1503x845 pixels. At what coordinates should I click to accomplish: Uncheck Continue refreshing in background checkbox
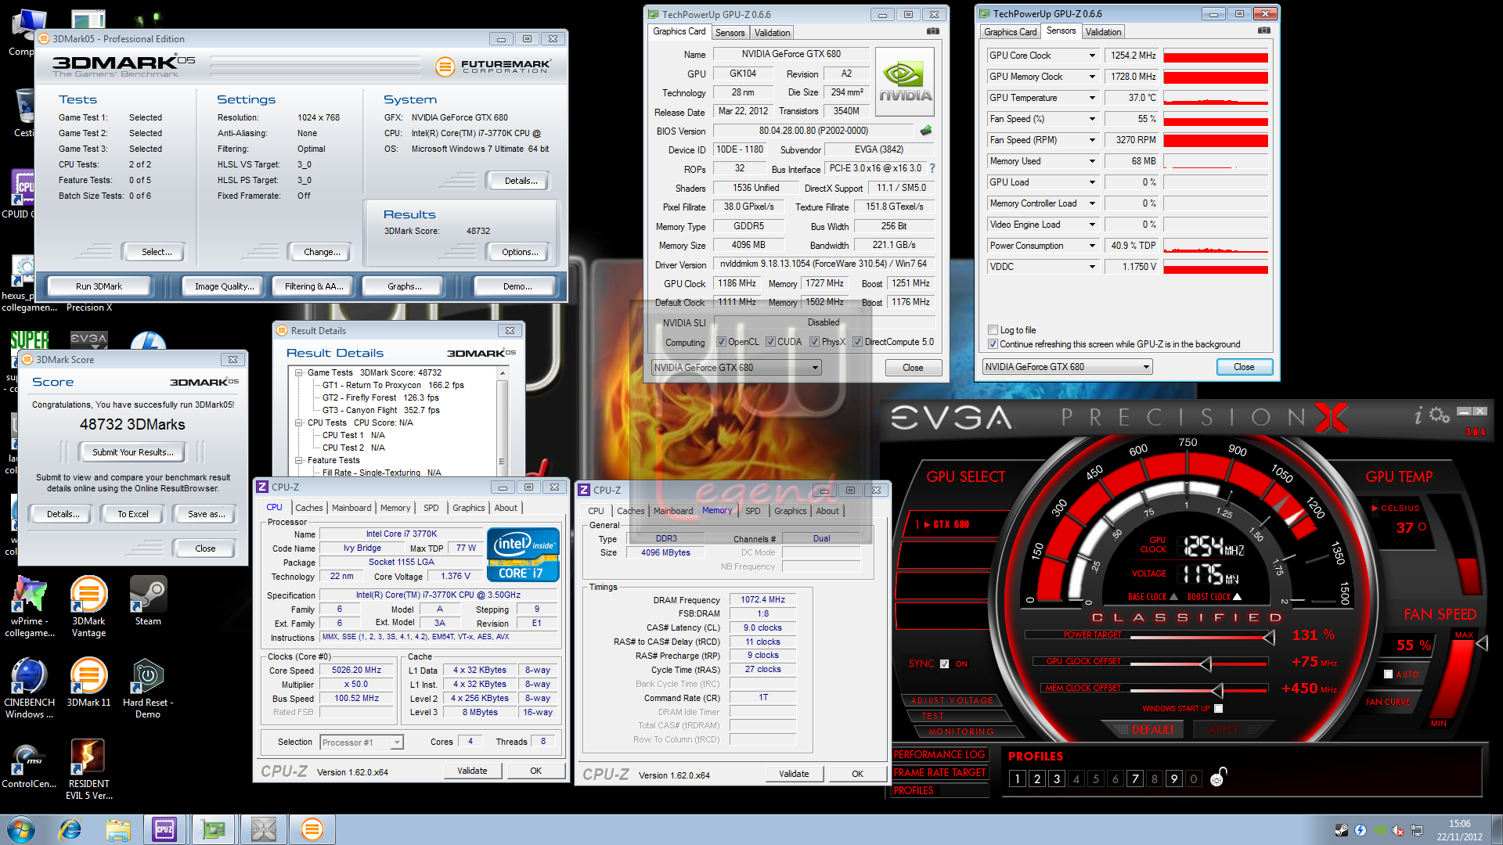click(x=993, y=344)
